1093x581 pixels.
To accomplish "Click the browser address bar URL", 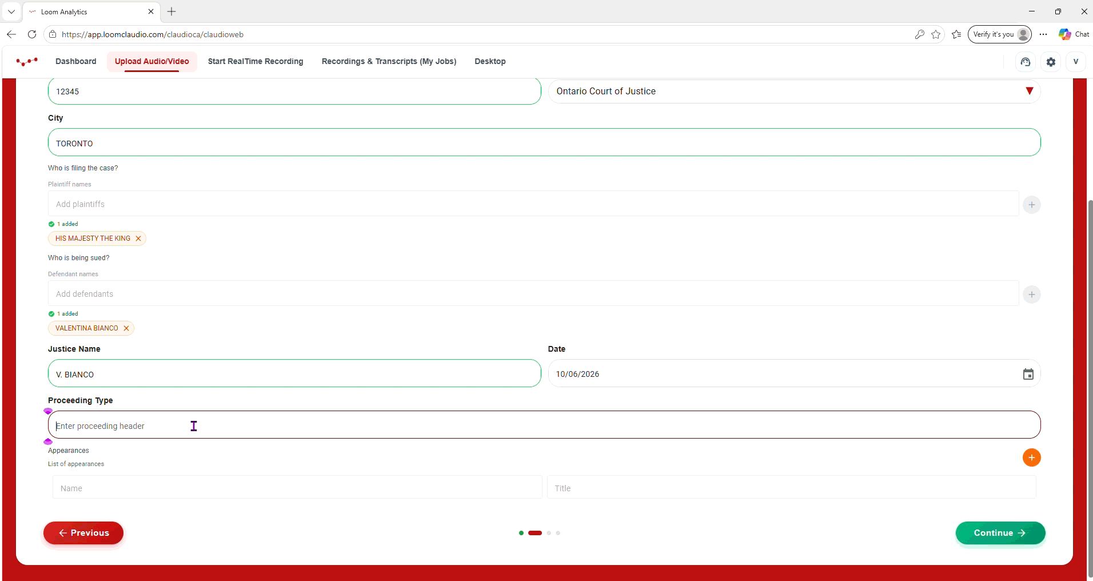I will coord(153,34).
